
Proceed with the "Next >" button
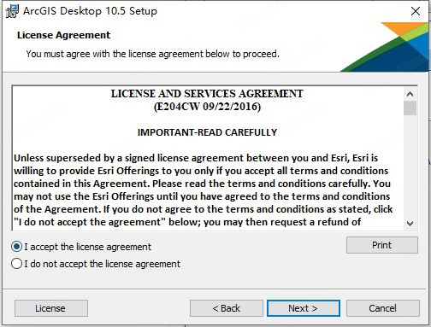(304, 308)
